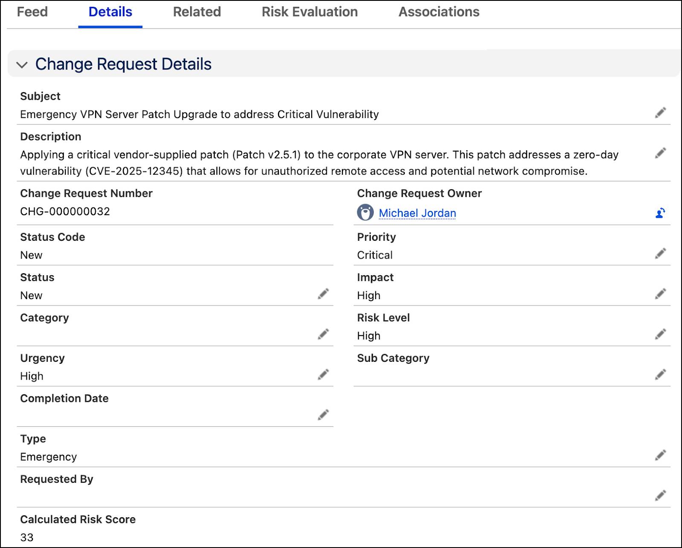
Task: Click the Calculated Risk Score label
Action: 78,519
